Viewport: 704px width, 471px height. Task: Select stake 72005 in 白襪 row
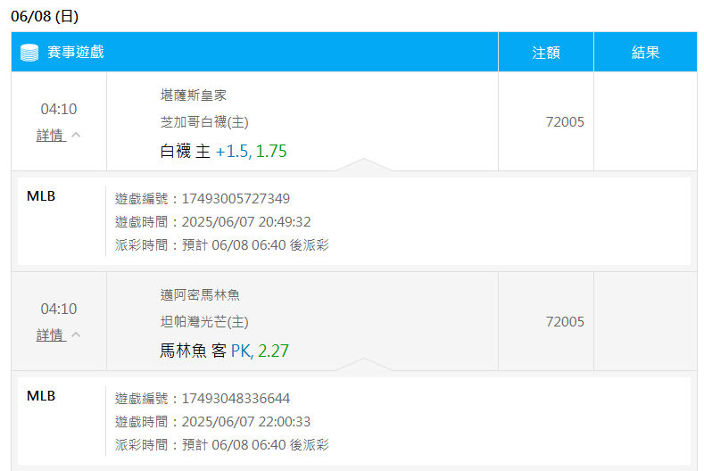(x=565, y=121)
